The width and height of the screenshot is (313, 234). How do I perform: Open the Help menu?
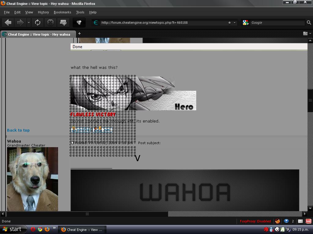93,12
